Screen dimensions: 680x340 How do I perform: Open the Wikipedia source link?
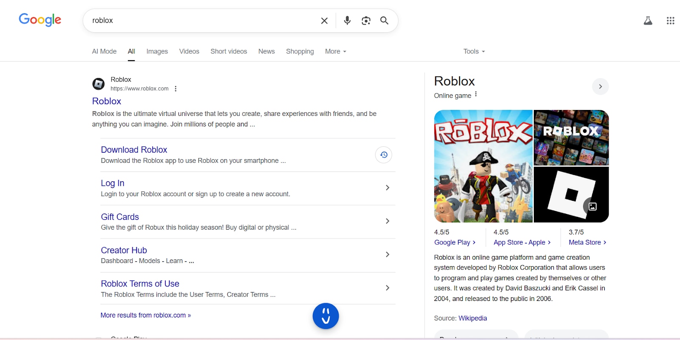tap(473, 318)
